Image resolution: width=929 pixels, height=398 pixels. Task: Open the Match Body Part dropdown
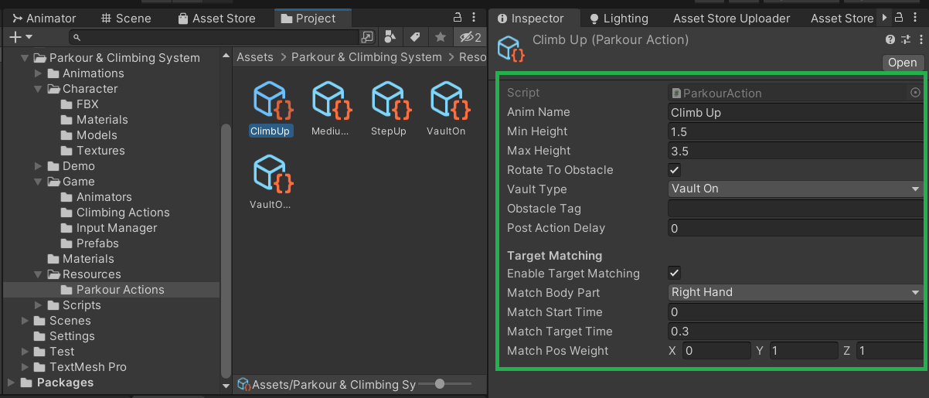(795, 293)
